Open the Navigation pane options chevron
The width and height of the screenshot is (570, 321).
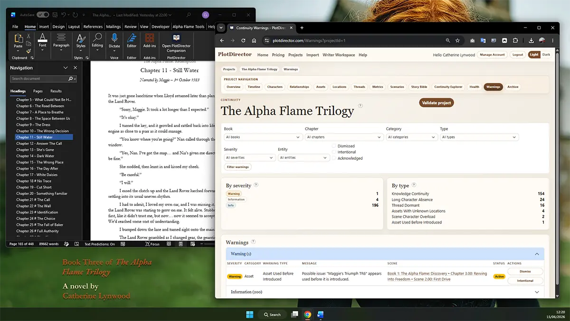[66, 68]
